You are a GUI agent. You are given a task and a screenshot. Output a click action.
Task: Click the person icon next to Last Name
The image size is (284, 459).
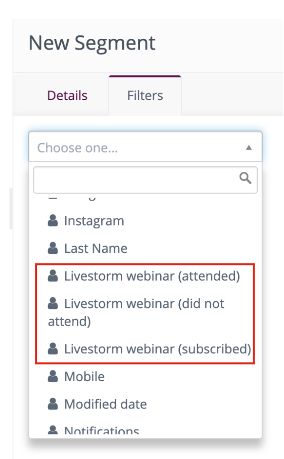[x=53, y=248]
